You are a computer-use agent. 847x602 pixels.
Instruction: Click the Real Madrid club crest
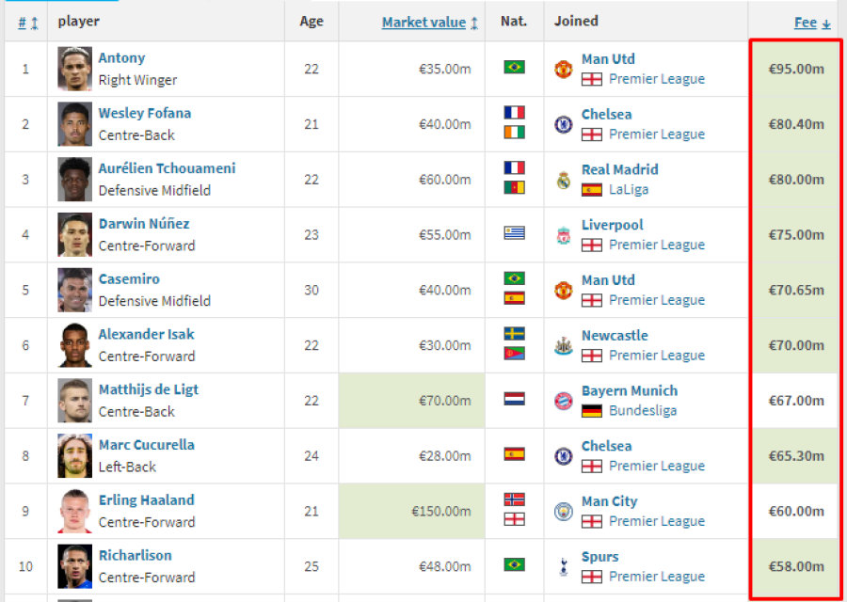(564, 180)
